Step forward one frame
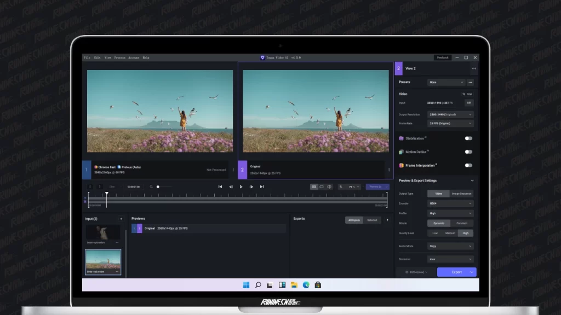Image resolution: width=561 pixels, height=315 pixels. (251, 186)
